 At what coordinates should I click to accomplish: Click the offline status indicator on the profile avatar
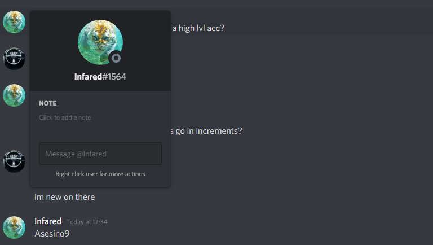click(x=116, y=58)
